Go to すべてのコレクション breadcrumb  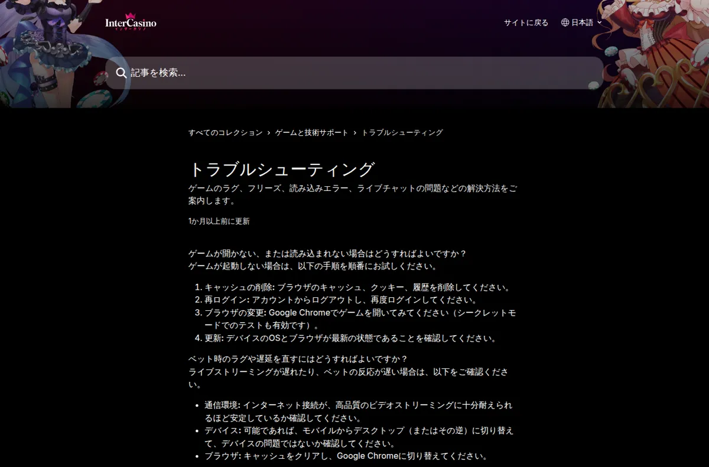(225, 132)
